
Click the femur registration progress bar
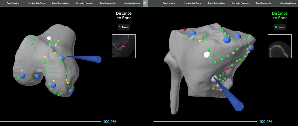(50, 122)
